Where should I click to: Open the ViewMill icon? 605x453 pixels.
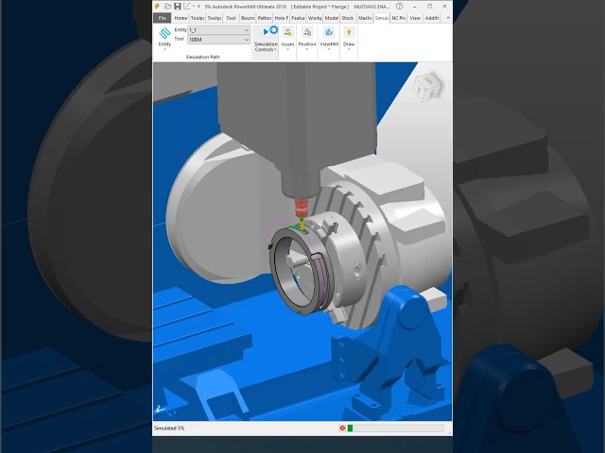[x=329, y=32]
